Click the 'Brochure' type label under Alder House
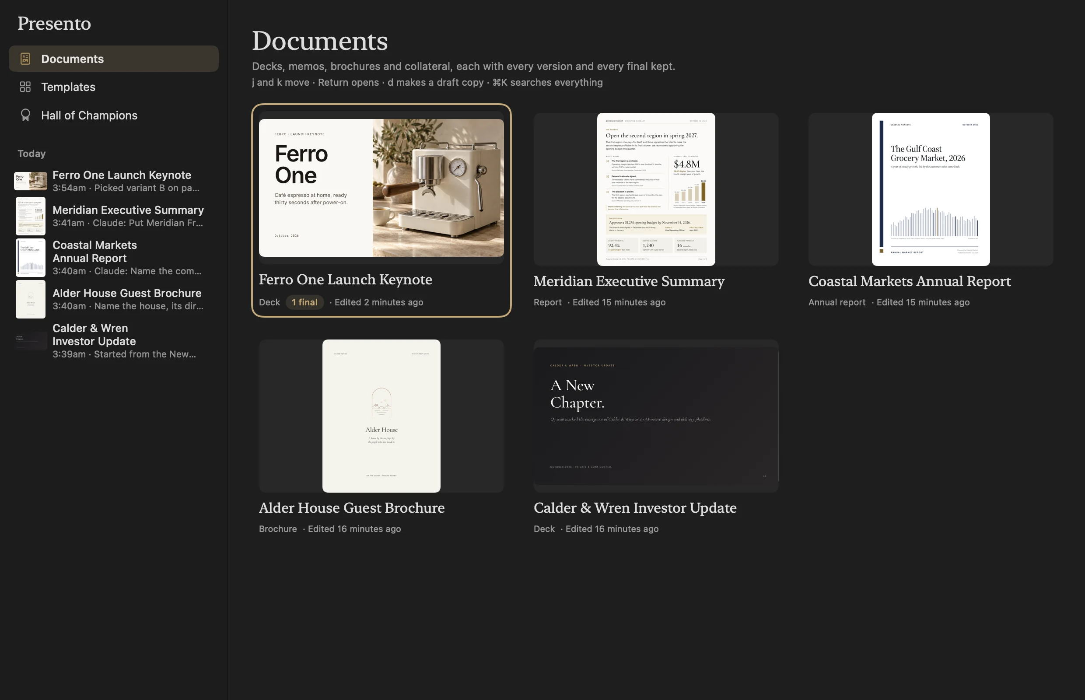 click(278, 528)
